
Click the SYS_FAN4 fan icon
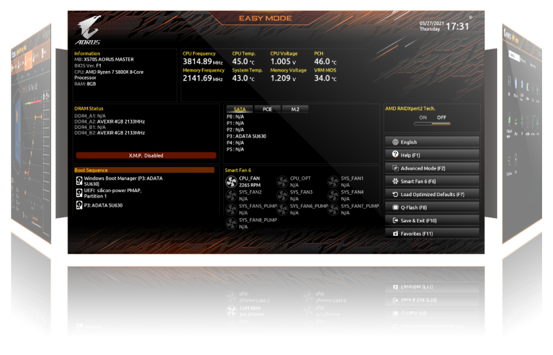[x=333, y=196]
